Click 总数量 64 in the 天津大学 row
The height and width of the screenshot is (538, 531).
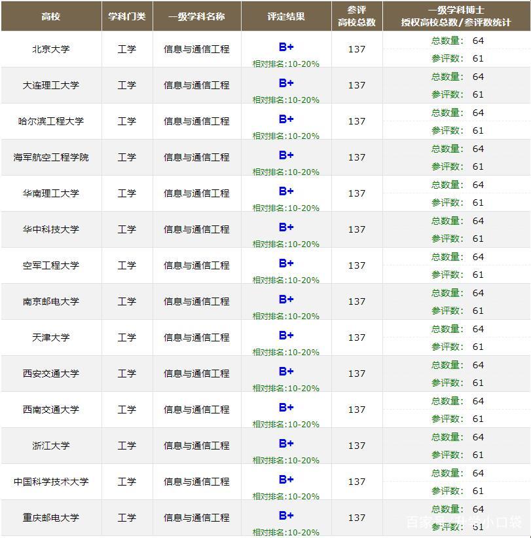click(458, 329)
